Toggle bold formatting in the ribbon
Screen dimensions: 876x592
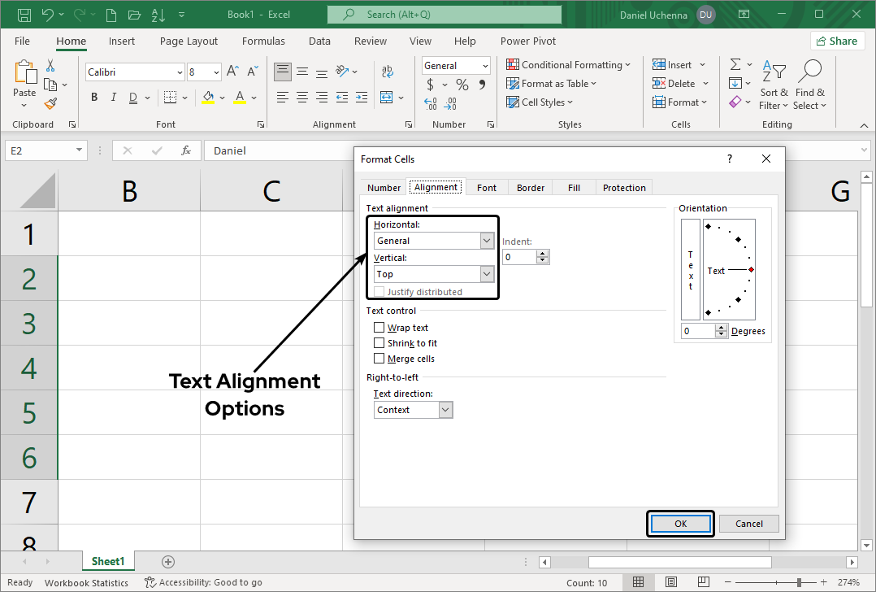click(93, 97)
